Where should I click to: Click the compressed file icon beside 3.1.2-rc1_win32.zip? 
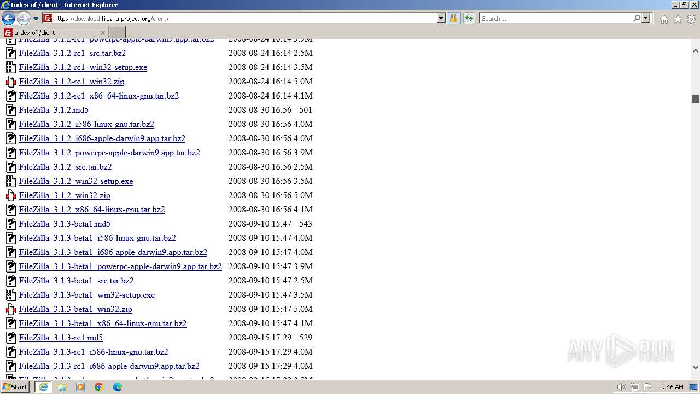click(11, 82)
